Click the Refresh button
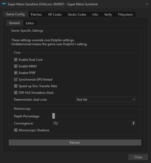 [75, 142]
